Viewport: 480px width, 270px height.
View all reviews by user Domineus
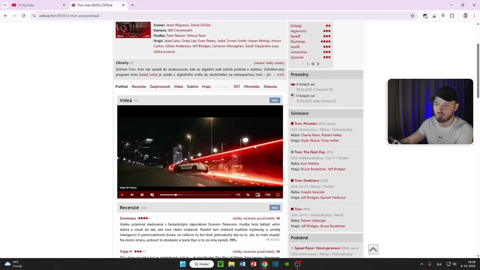coord(256,218)
